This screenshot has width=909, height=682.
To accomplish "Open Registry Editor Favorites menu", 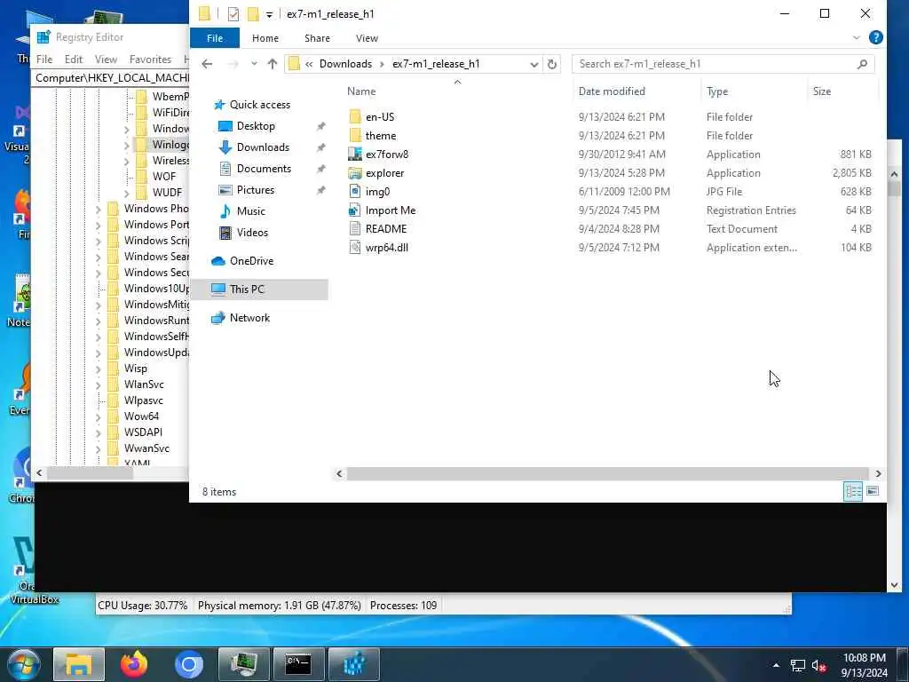I will [150, 59].
